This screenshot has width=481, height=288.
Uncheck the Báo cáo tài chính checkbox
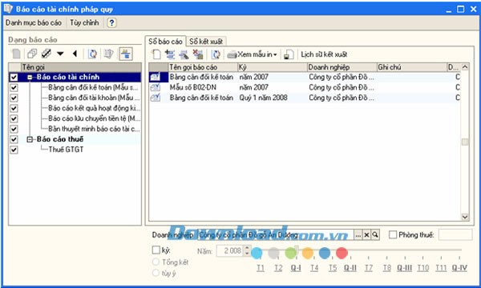[14, 77]
